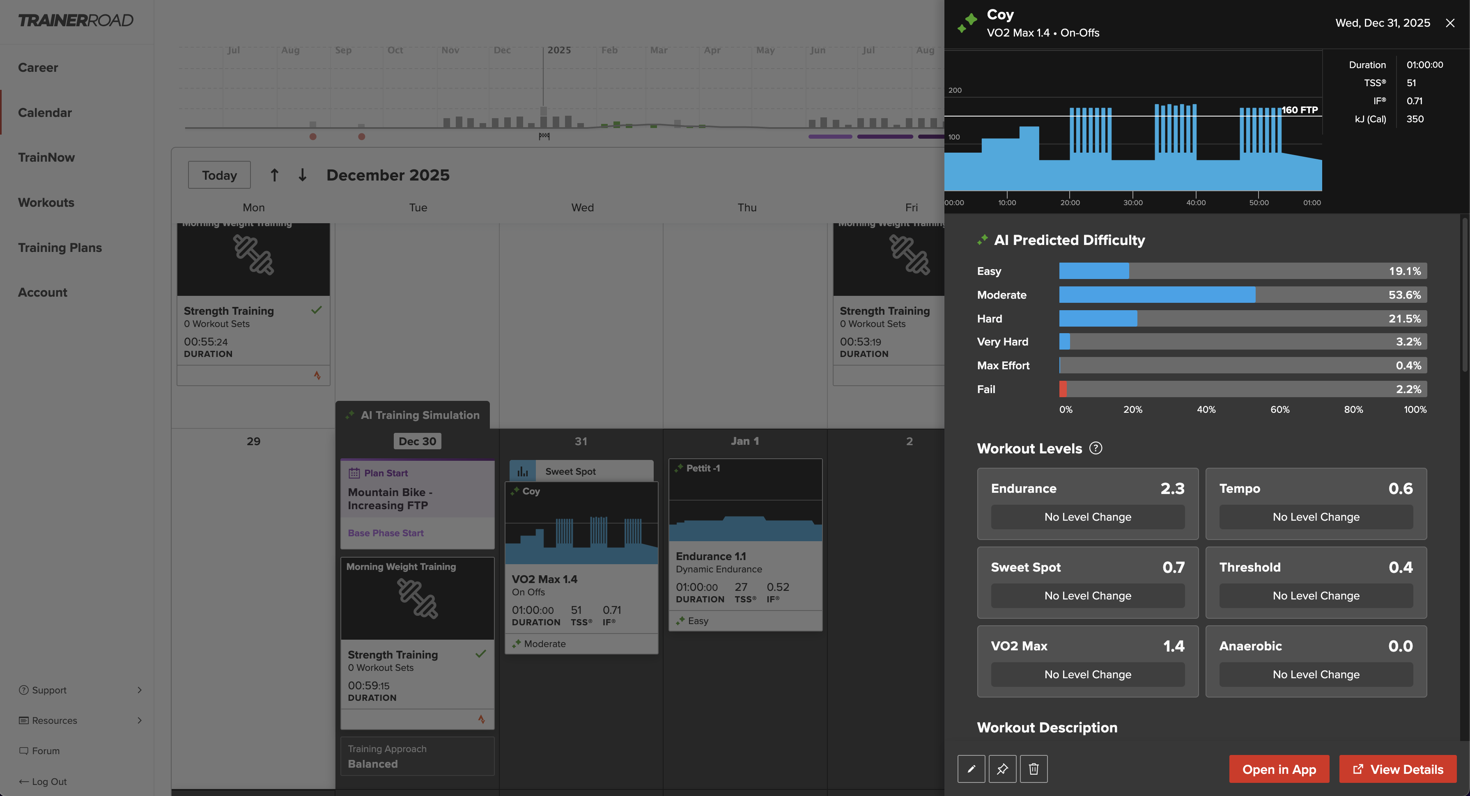The height and width of the screenshot is (796, 1470).
Task: Click the dumbbell icon on Dec 30 Strength Training
Action: [418, 599]
